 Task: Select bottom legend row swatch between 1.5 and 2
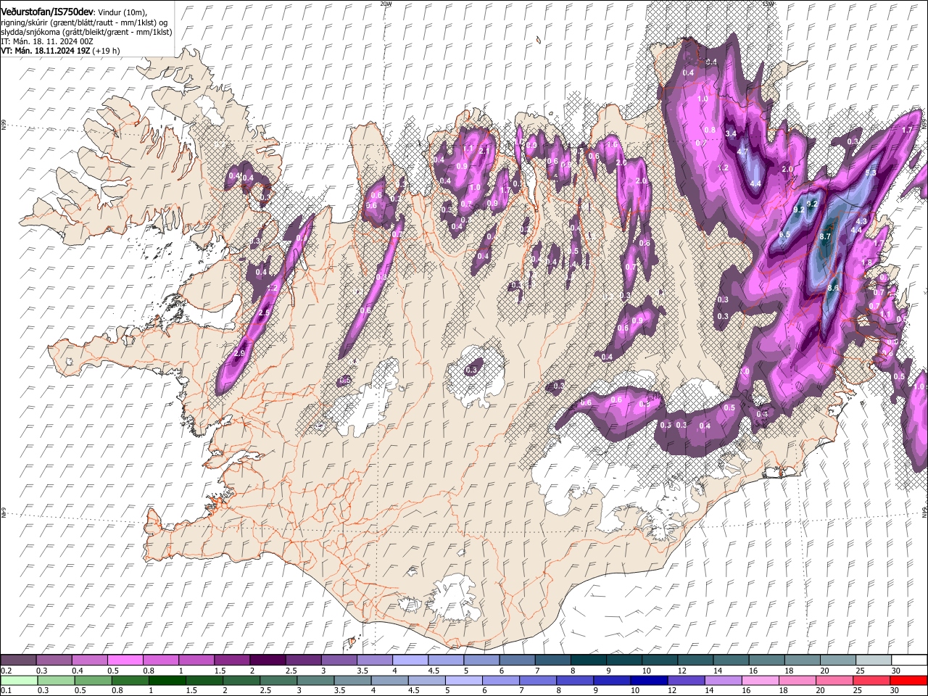[x=204, y=680]
